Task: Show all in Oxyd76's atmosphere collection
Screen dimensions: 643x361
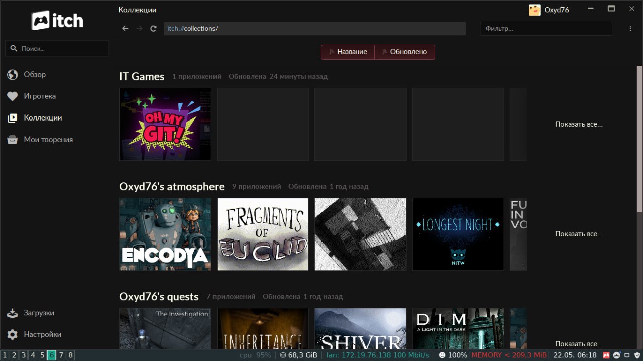Action: pos(579,234)
